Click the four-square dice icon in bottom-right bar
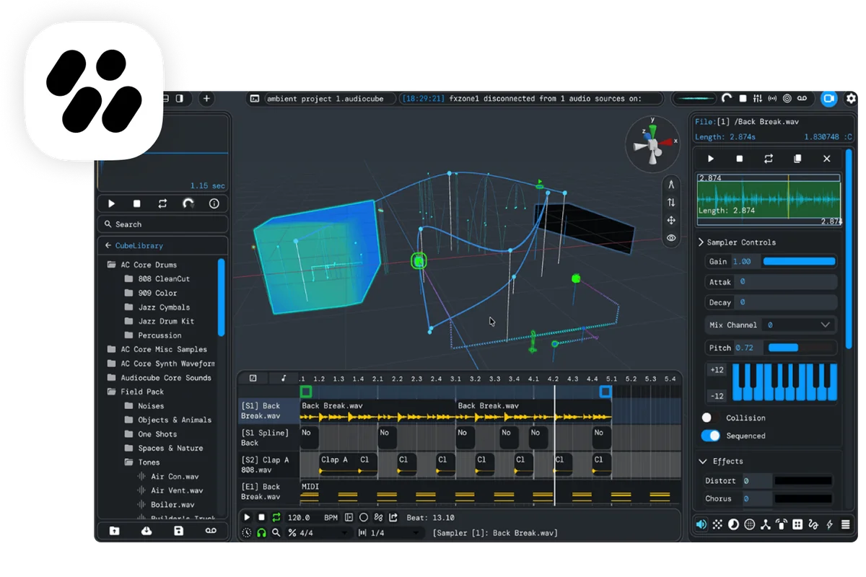This screenshot has height=577, width=866. click(x=797, y=524)
